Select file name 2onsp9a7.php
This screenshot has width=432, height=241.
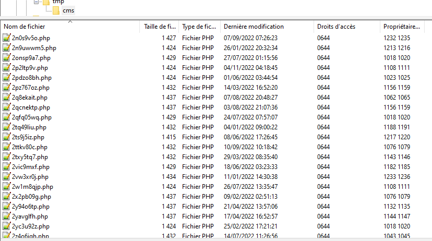click(31, 58)
